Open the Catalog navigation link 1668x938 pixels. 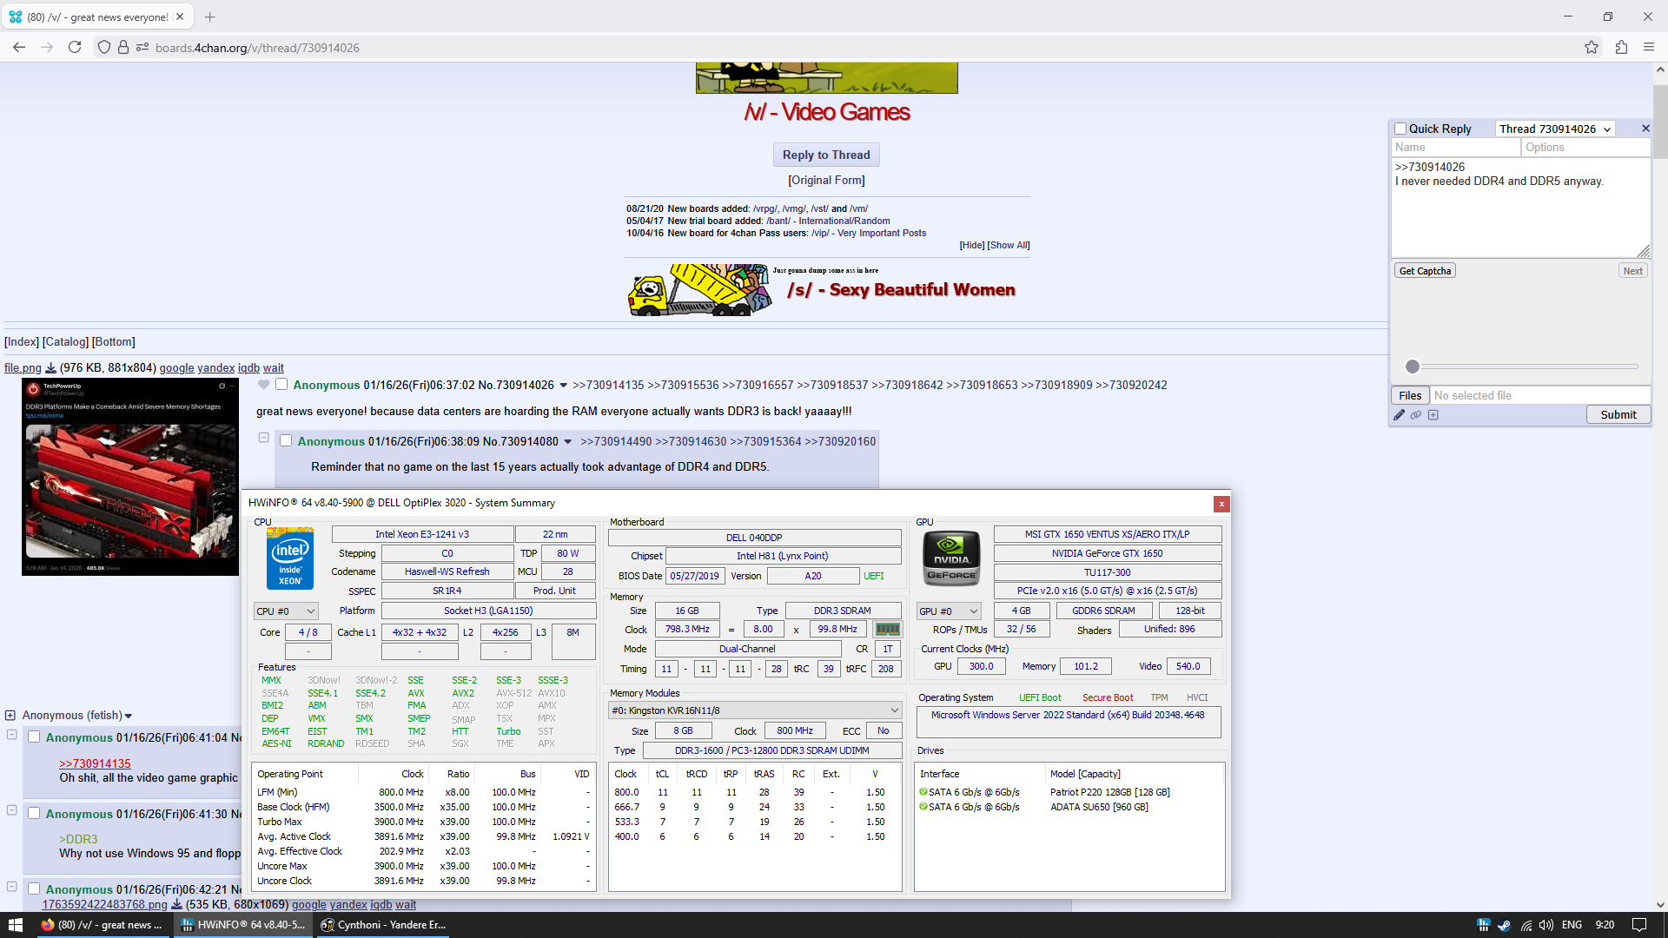65,342
